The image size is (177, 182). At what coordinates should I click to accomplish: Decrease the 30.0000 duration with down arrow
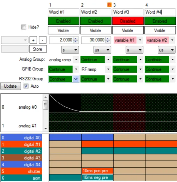(x=108, y=42)
